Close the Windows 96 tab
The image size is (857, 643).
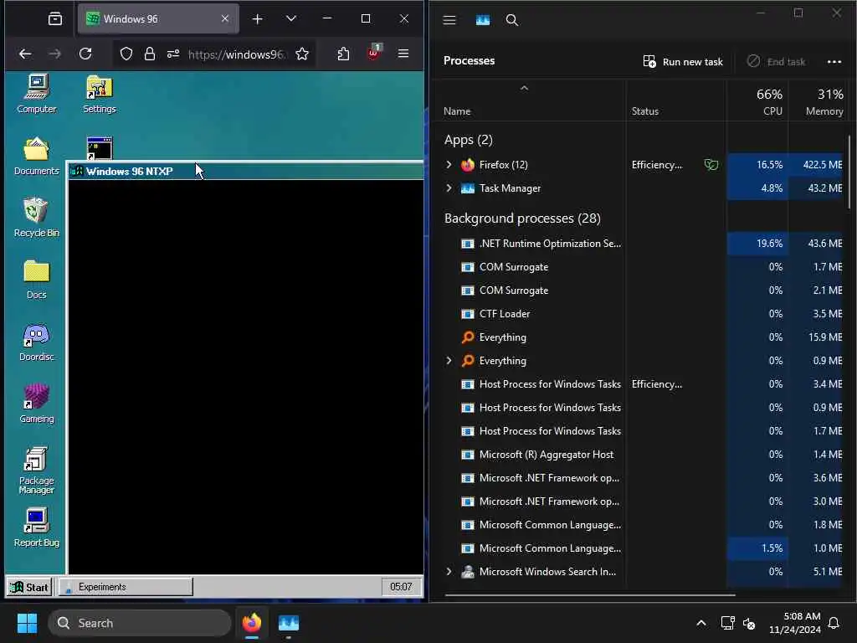[x=224, y=18]
